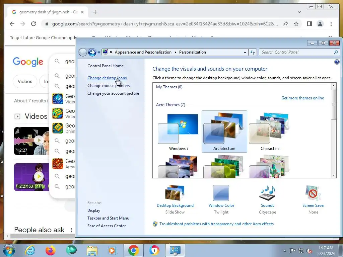
Task: Open Ease of Access Center link
Action: (107, 226)
